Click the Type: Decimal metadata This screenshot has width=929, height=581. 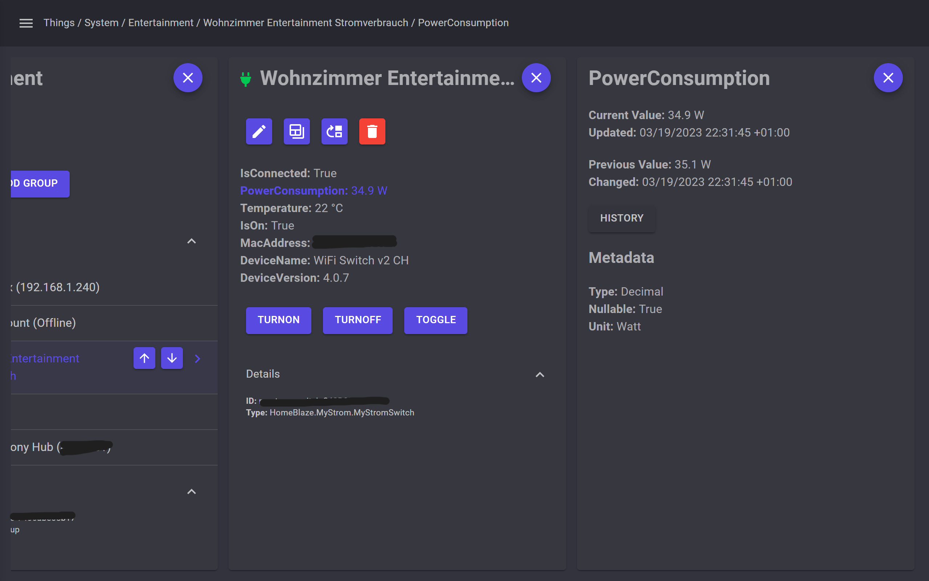(626, 292)
